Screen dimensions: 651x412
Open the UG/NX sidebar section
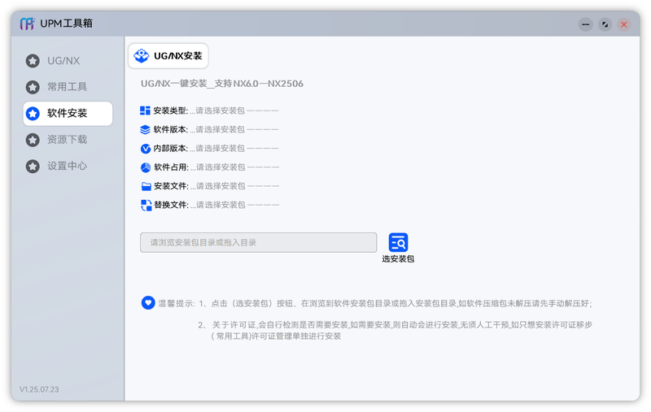pos(63,61)
